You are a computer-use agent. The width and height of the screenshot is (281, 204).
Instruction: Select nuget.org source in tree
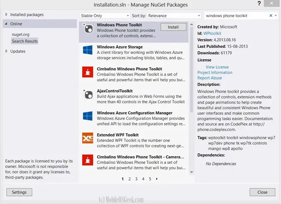click(21, 34)
